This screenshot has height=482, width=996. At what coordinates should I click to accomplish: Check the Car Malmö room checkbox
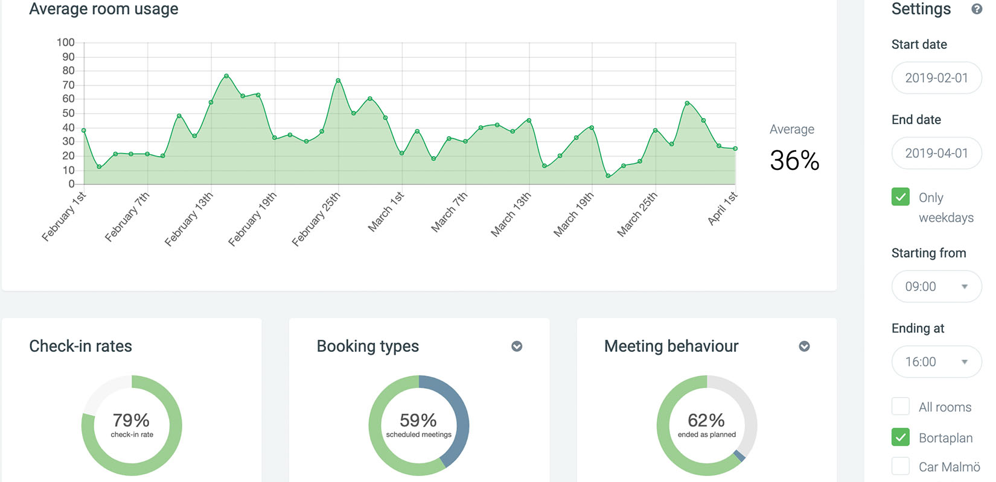901,466
